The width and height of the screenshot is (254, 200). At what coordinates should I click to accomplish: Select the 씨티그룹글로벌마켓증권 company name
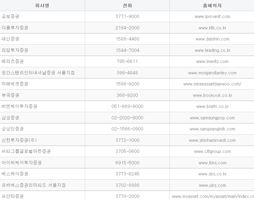click(x=26, y=151)
